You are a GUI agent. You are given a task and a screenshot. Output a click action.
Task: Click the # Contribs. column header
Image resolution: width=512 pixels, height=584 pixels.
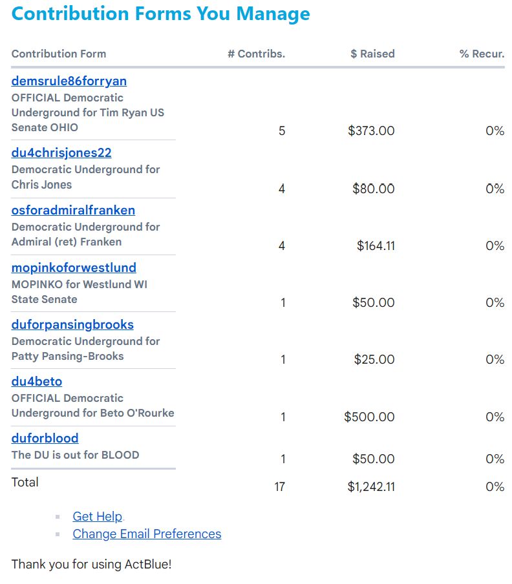(256, 54)
